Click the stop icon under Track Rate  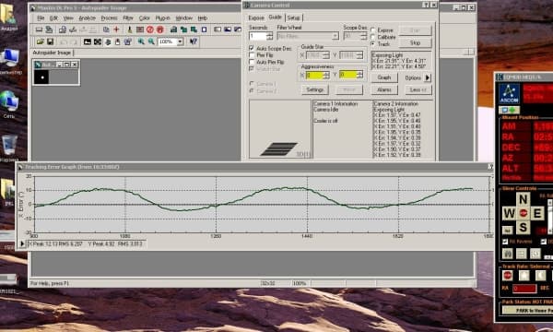(508, 275)
